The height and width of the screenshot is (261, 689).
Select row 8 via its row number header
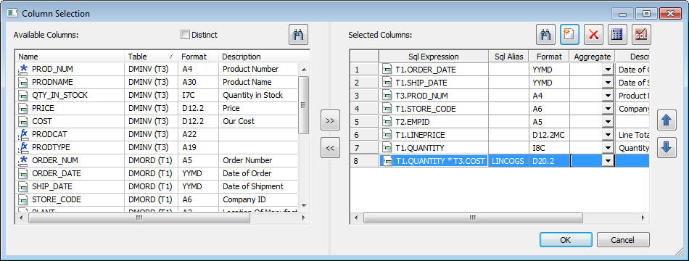coord(364,161)
